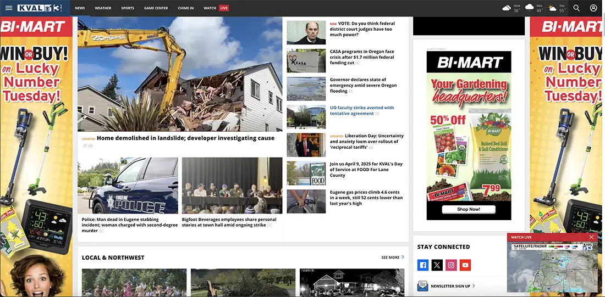Open CASA programs funding cut story
This screenshot has height=297, width=605.
pyautogui.click(x=362, y=57)
